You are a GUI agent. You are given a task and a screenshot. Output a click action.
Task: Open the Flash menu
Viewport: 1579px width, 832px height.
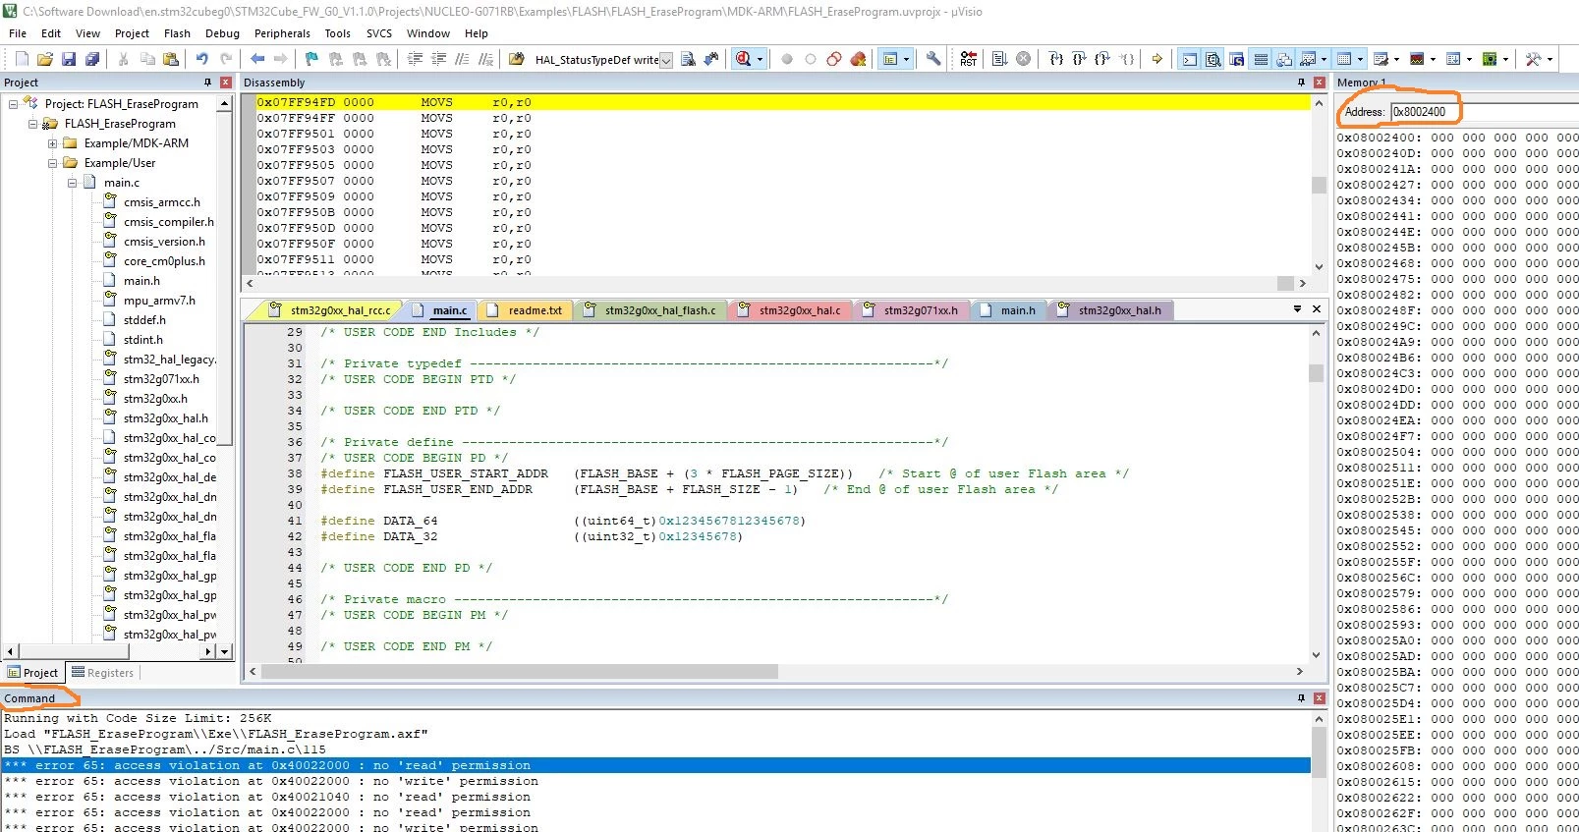(177, 33)
